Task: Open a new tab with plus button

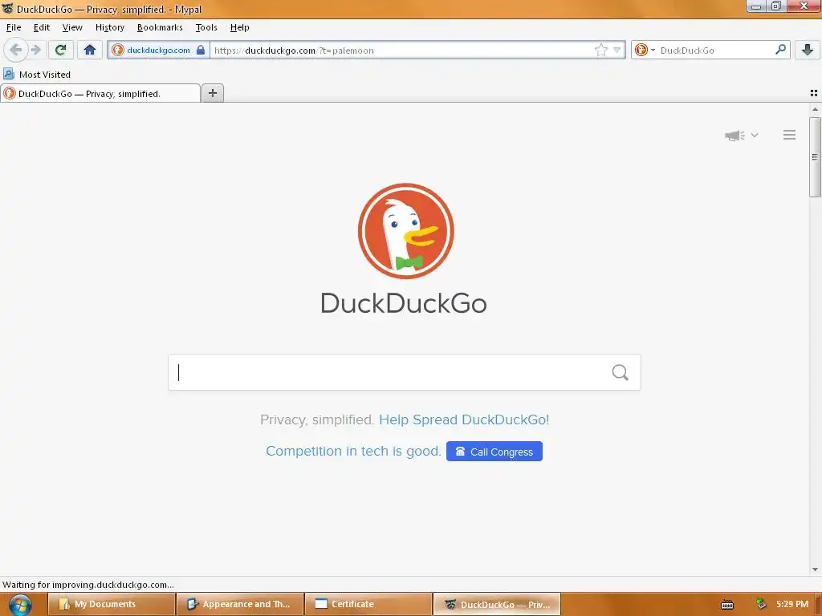Action: pos(212,93)
